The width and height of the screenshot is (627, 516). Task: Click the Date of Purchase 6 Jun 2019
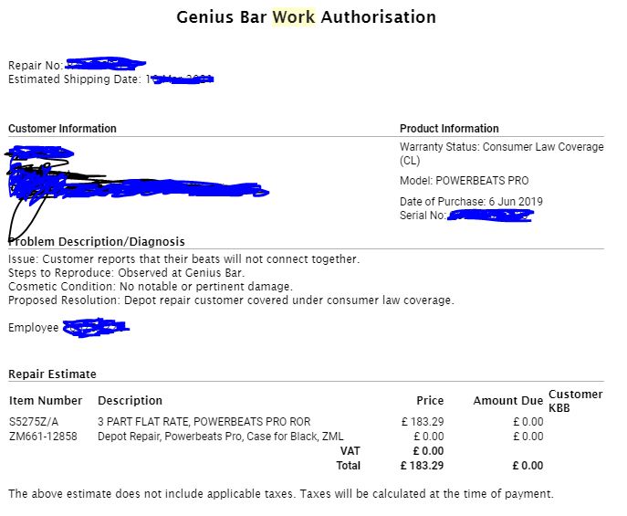click(471, 201)
